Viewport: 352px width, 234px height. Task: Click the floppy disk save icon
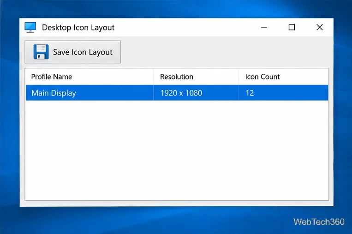click(41, 52)
